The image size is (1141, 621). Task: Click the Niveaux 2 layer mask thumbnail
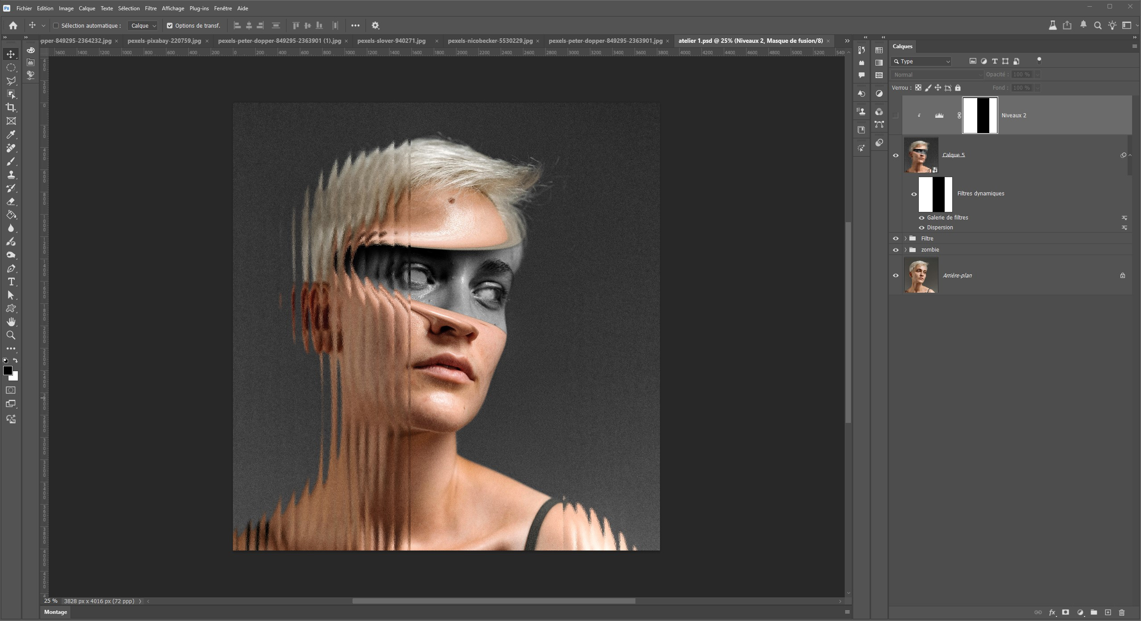(x=979, y=115)
